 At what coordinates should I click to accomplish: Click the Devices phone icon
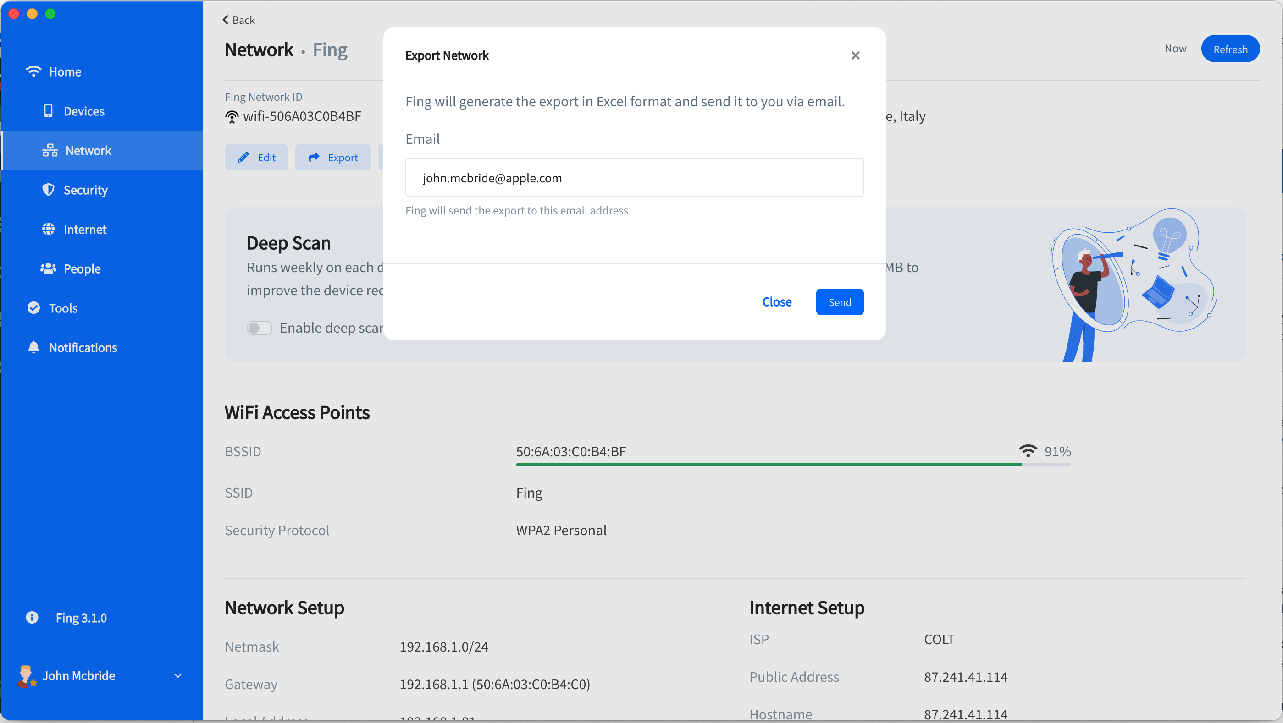tap(48, 111)
